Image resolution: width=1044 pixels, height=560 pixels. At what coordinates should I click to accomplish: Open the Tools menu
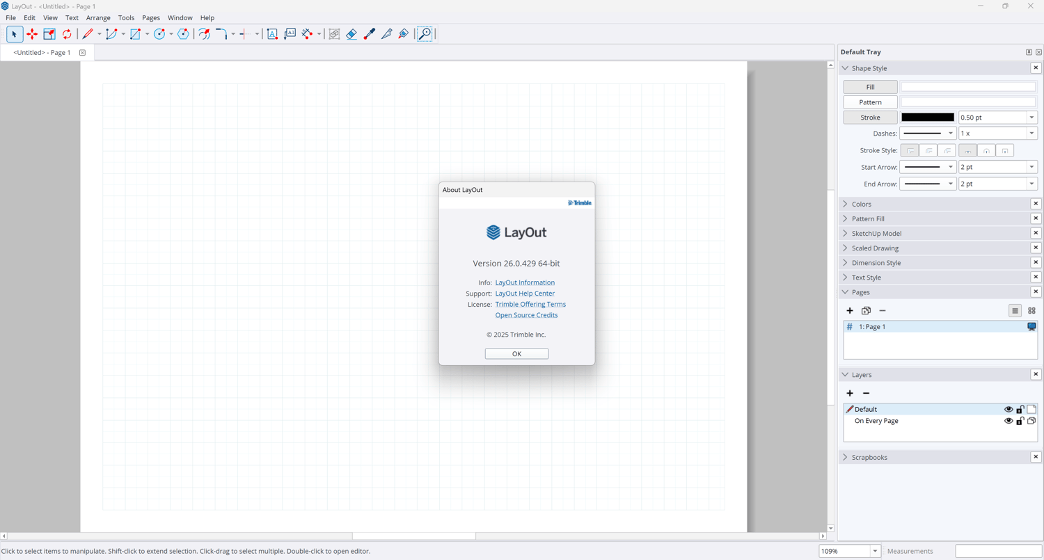click(x=126, y=18)
